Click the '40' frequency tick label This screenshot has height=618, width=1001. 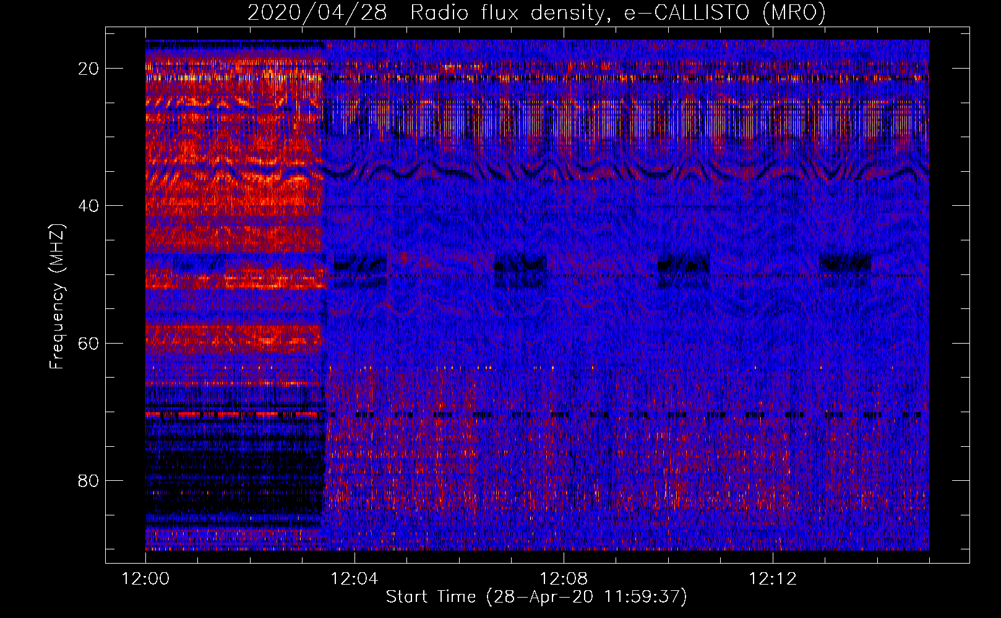88,206
